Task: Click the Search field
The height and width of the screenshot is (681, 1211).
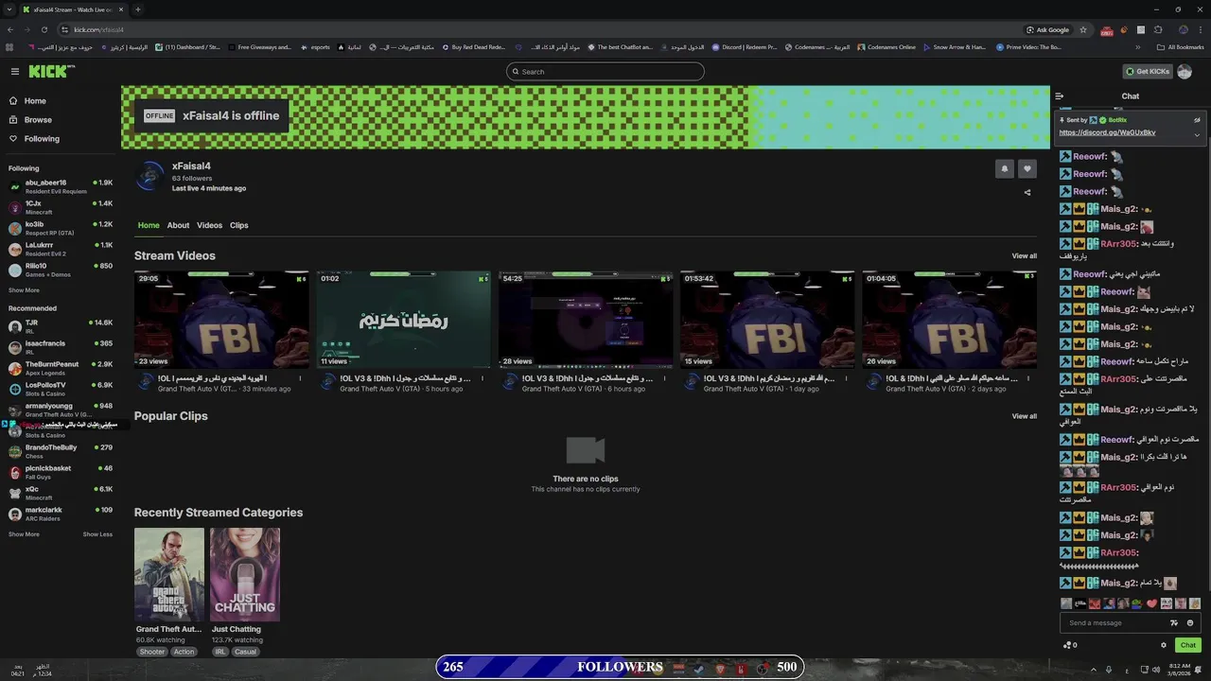Action: click(605, 72)
